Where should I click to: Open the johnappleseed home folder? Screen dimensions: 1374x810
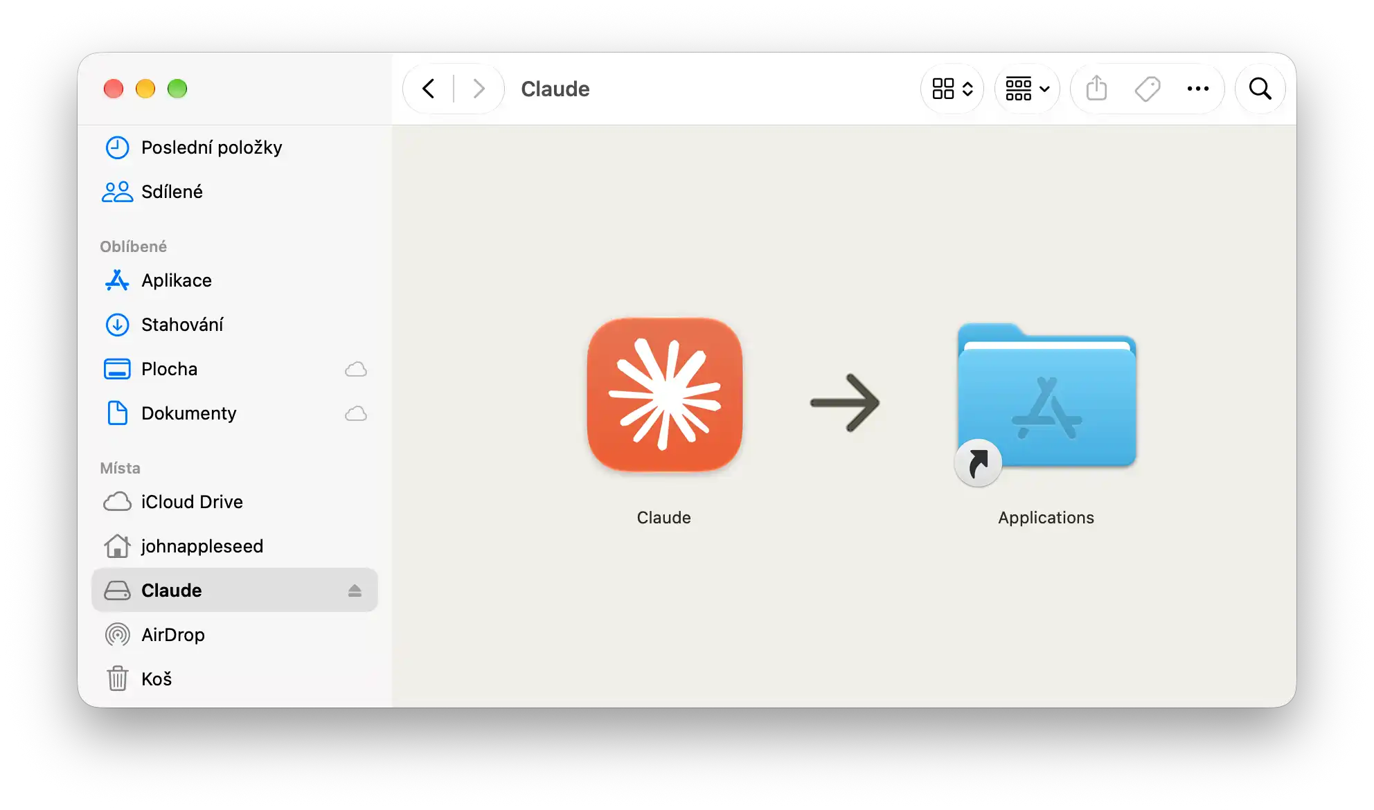(x=235, y=546)
